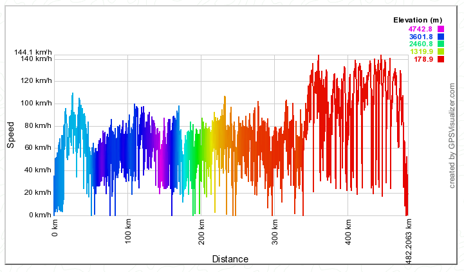Click the Distance axis title
The height and width of the screenshot is (272, 464).
pos(230,259)
